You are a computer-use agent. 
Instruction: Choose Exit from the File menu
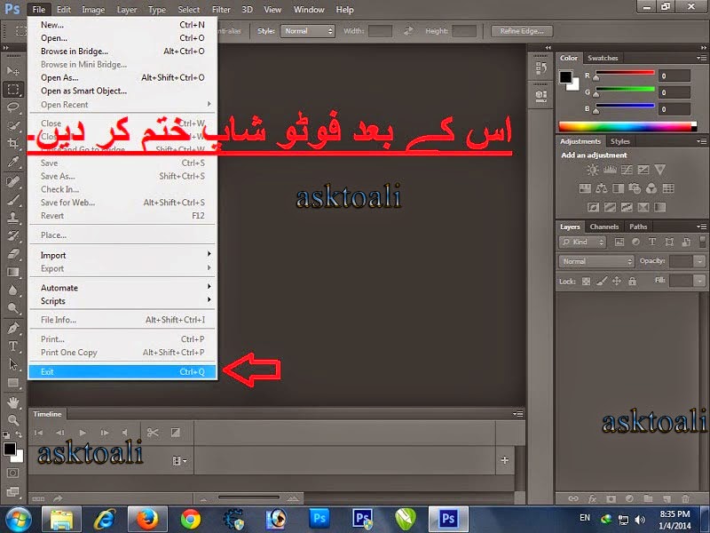[122, 371]
